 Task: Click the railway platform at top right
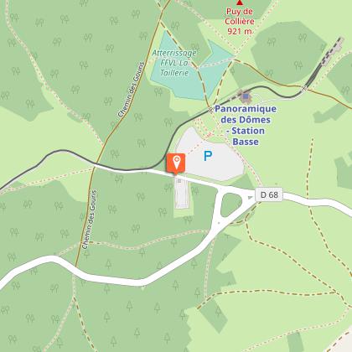coord(333,51)
